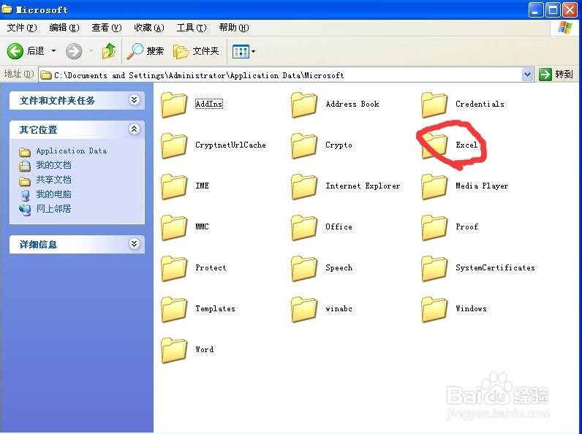Select the Internet Explorer folder icon
This screenshot has height=434, width=582.
click(x=304, y=186)
